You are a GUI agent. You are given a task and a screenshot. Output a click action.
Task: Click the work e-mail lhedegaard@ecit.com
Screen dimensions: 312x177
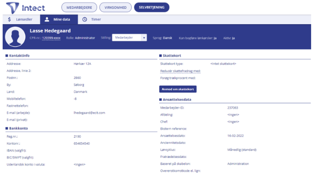90,113
